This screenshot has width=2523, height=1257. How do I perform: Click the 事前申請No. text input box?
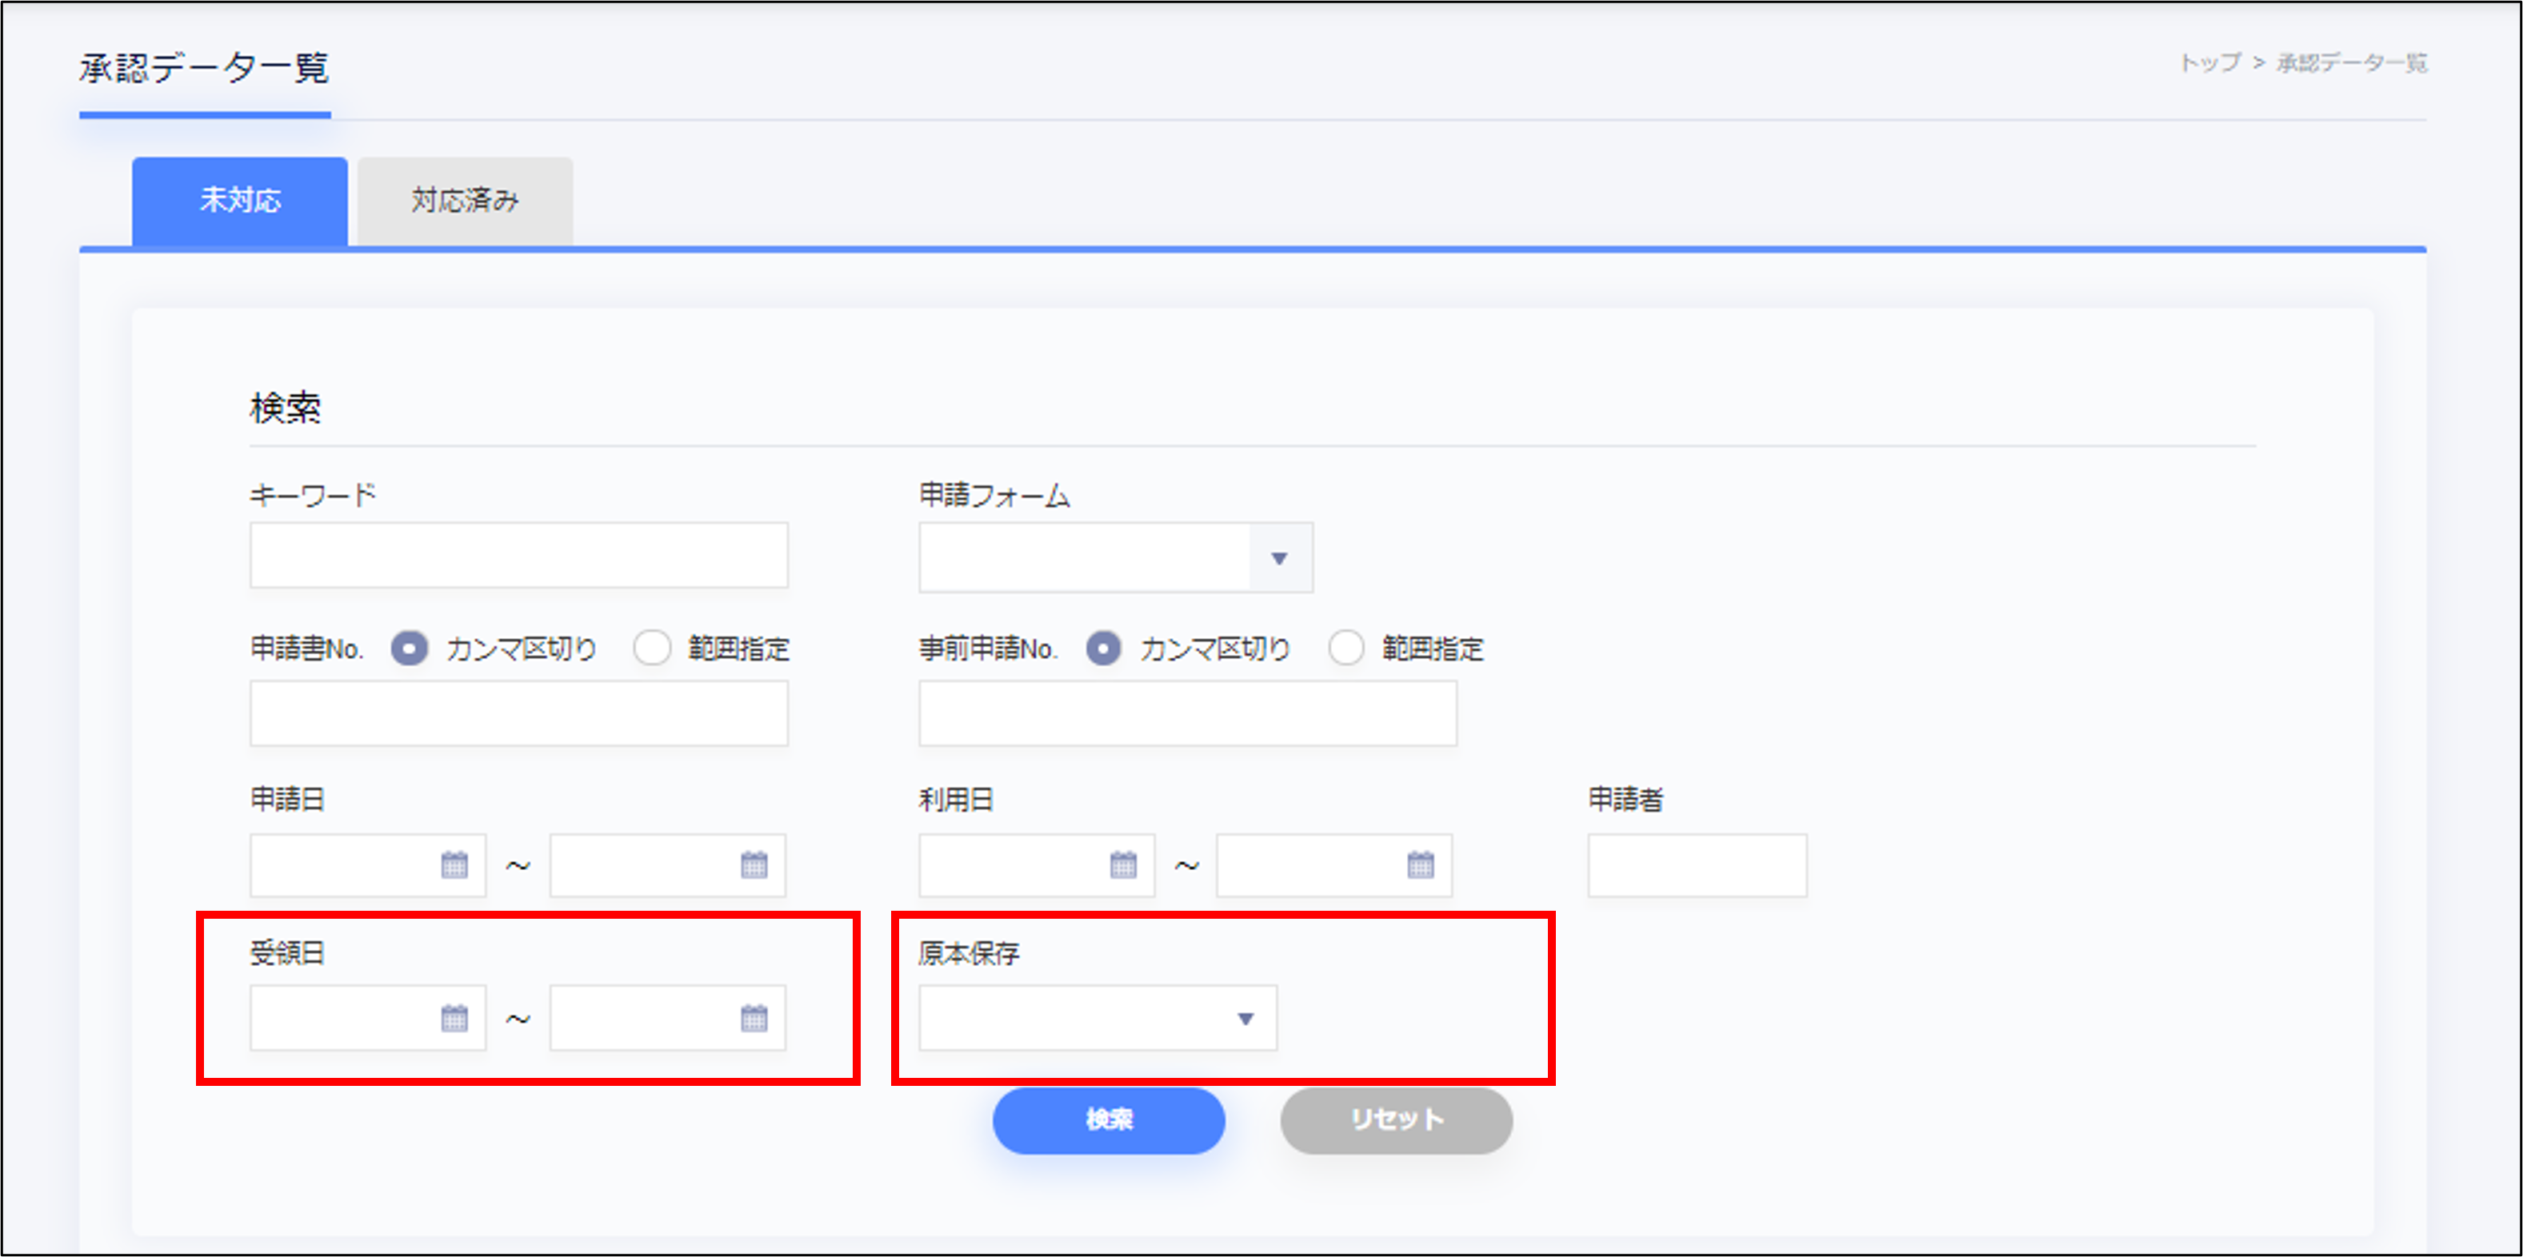coord(1187,714)
